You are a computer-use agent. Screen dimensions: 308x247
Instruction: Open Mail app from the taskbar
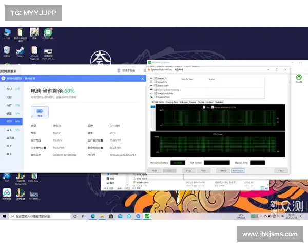tap(120, 216)
